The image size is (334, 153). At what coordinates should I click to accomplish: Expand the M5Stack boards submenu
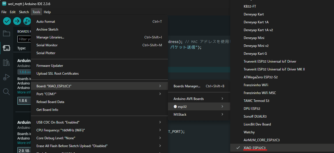tap(199, 115)
